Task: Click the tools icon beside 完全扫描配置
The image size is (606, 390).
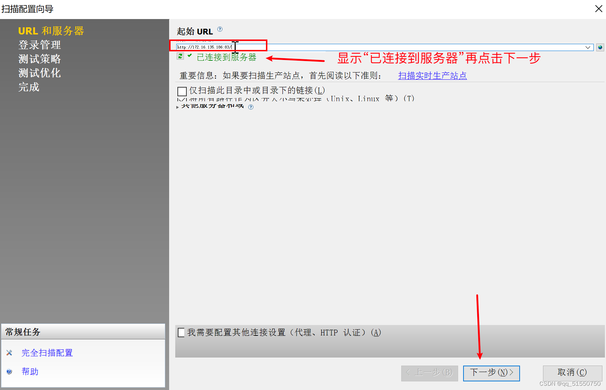Action: coord(9,353)
